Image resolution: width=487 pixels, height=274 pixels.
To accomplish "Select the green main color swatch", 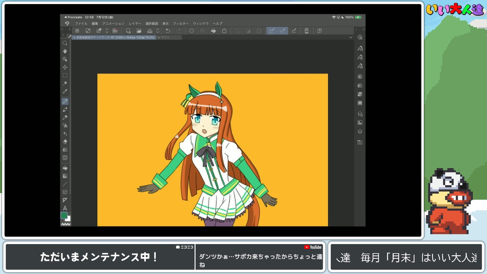I will 64,215.
